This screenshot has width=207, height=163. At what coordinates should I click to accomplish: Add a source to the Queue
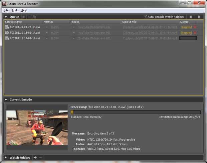point(24,17)
